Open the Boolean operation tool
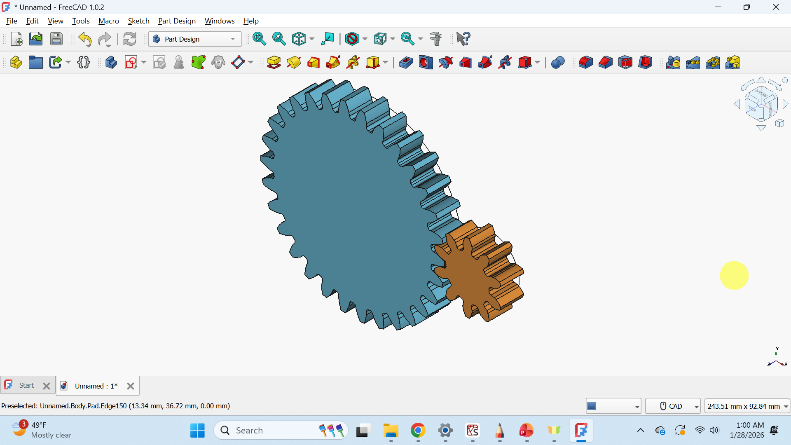 click(x=557, y=63)
